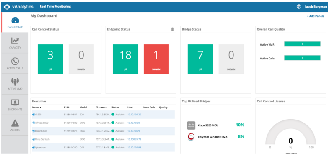Screen dimensions: 329x156
Task: Sort table by Num Calls column header
Action: coord(149,107)
